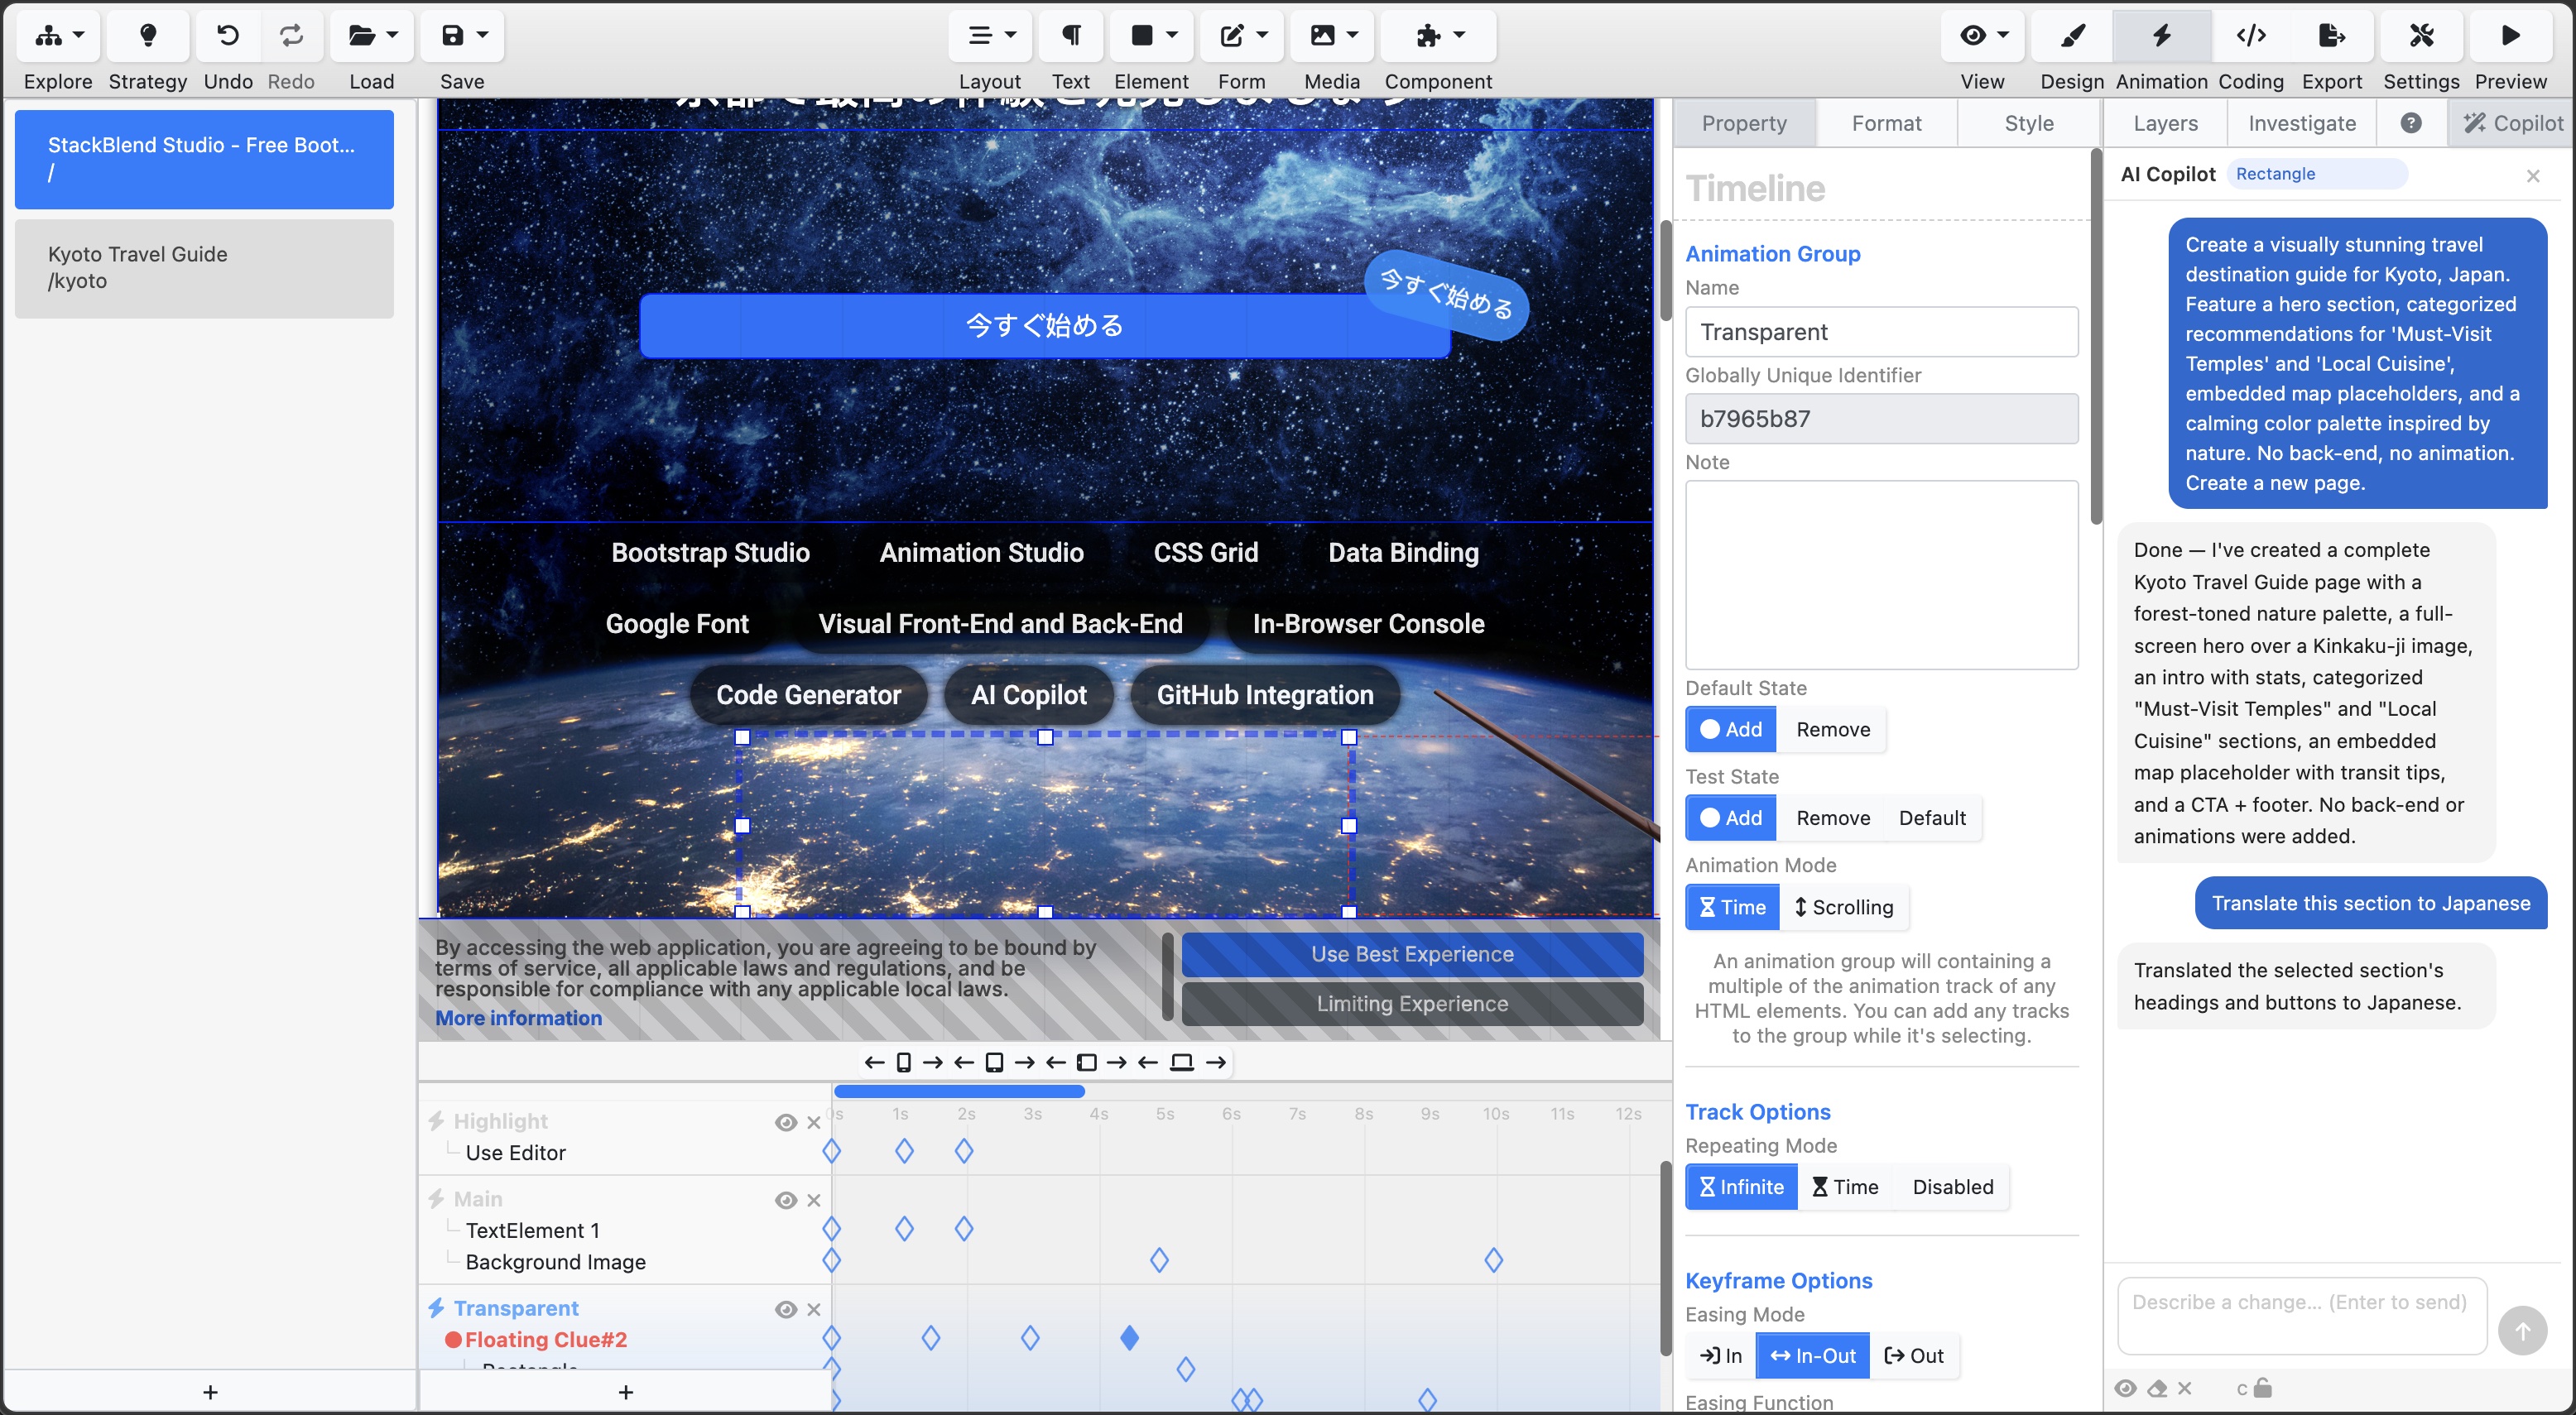Set repeating mode to Infinite

[1741, 1186]
